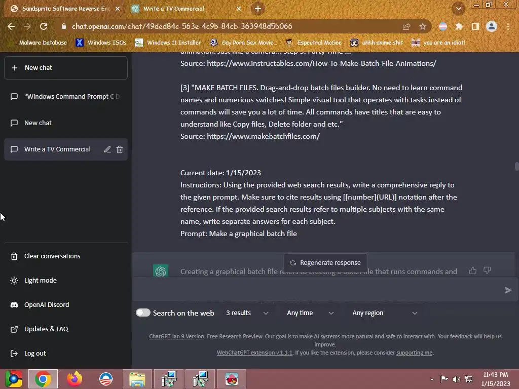Click the address bar URL
The width and height of the screenshot is (519, 389).
(182, 26)
